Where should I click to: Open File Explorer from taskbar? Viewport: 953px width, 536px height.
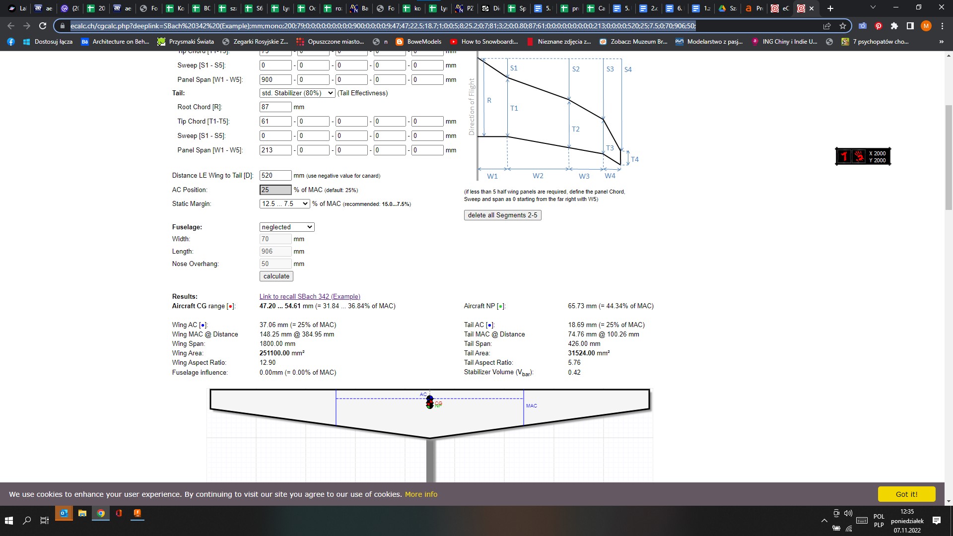point(82,513)
